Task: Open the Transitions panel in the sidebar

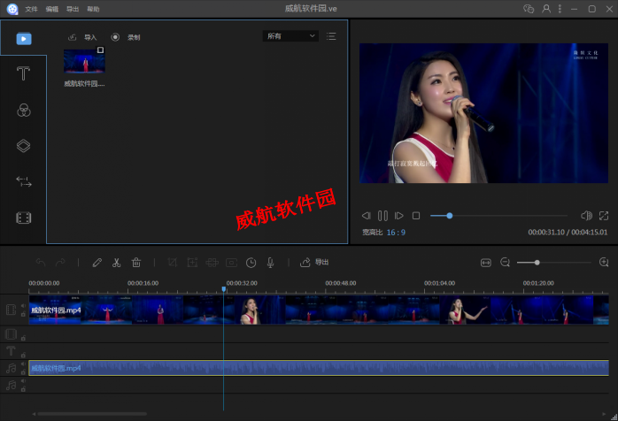Action: click(24, 181)
